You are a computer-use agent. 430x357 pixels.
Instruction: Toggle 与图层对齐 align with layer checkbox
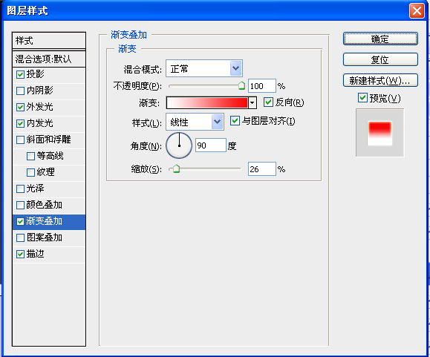(235, 120)
